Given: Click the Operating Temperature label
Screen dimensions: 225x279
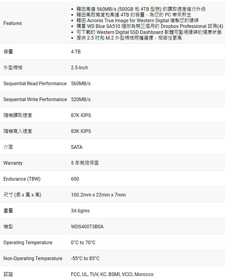Looking at the screenshot, I should (28, 243).
